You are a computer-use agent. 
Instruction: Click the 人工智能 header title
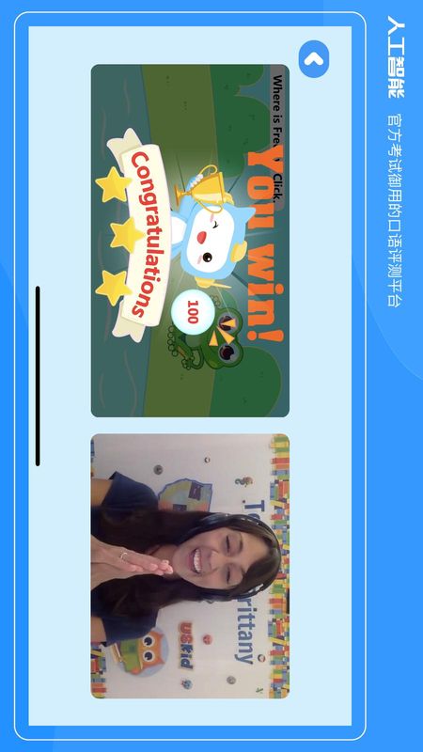[396, 56]
